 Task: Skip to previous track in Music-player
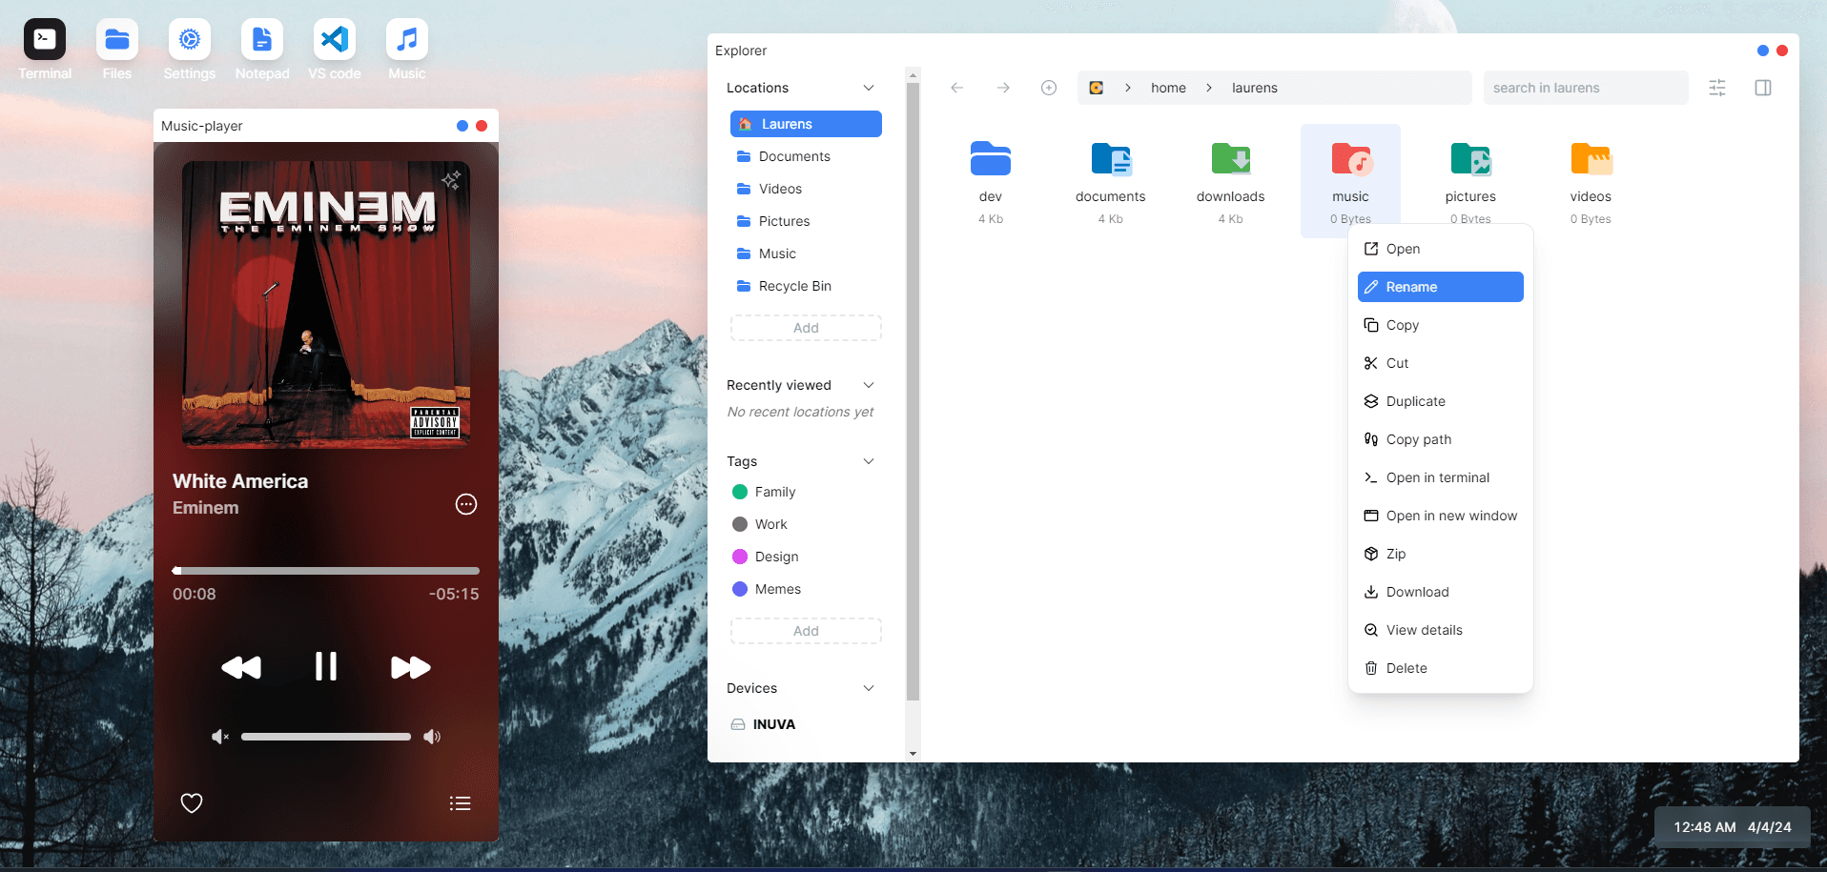coord(241,667)
